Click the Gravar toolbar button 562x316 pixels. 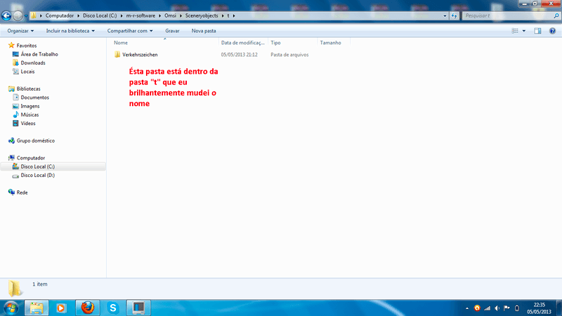[x=172, y=31]
